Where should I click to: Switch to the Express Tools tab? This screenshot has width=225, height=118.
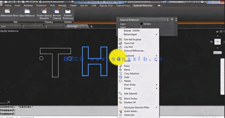tap(106, 5)
